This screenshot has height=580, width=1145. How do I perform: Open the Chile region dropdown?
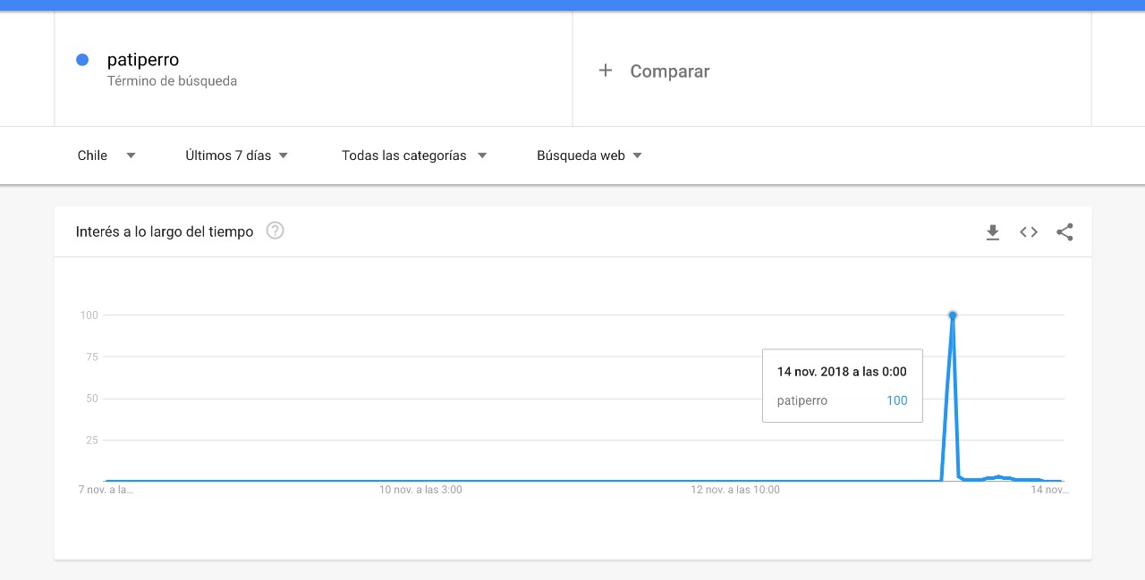[x=106, y=156]
